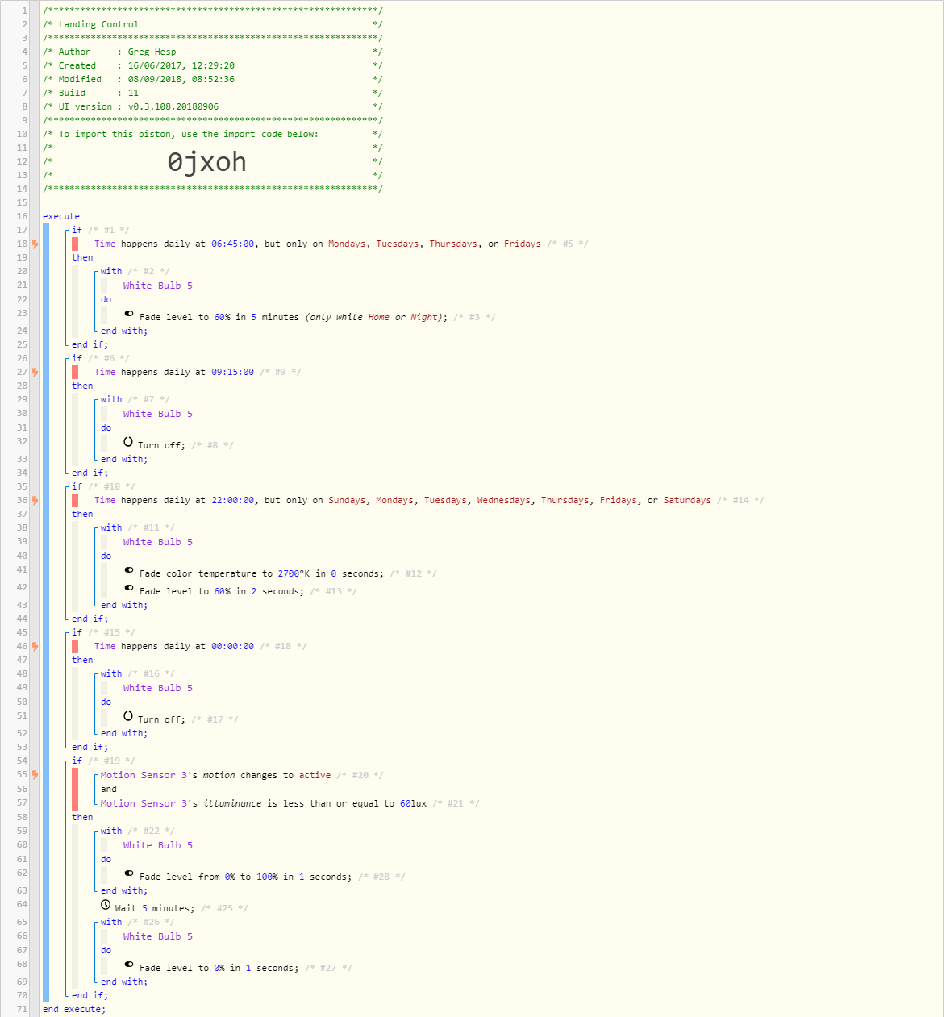Click the '100%' fade target on line 62
The height and width of the screenshot is (1017, 950).
[x=267, y=877]
